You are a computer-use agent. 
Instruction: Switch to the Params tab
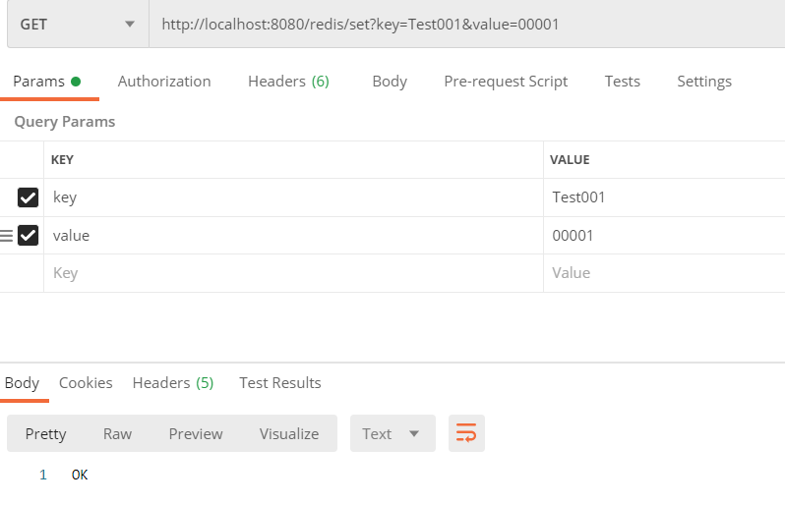47,82
